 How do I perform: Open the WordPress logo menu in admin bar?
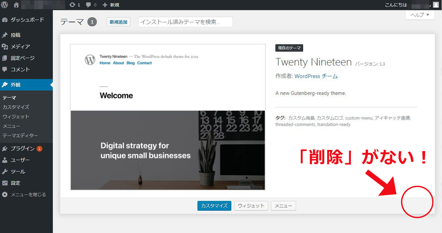coord(4,5)
